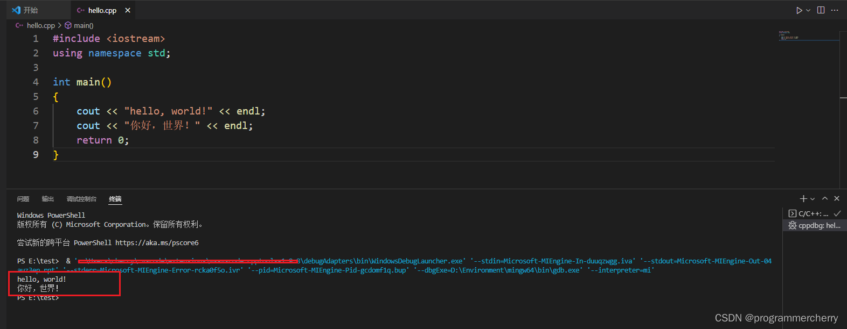Close the hello.cpp tab
This screenshot has width=847, height=329.
(128, 10)
